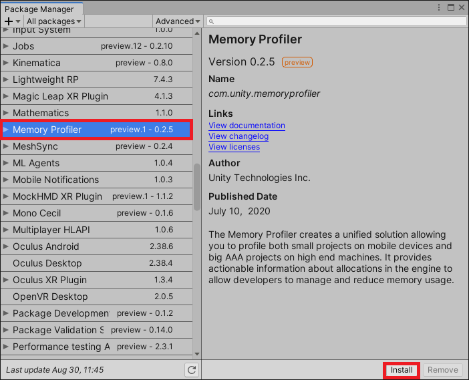
Task: Select Mathematics package
Action: click(97, 113)
